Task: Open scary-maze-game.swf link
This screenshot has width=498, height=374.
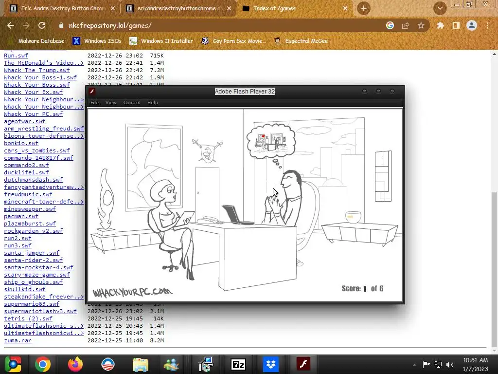Action: 37,275
